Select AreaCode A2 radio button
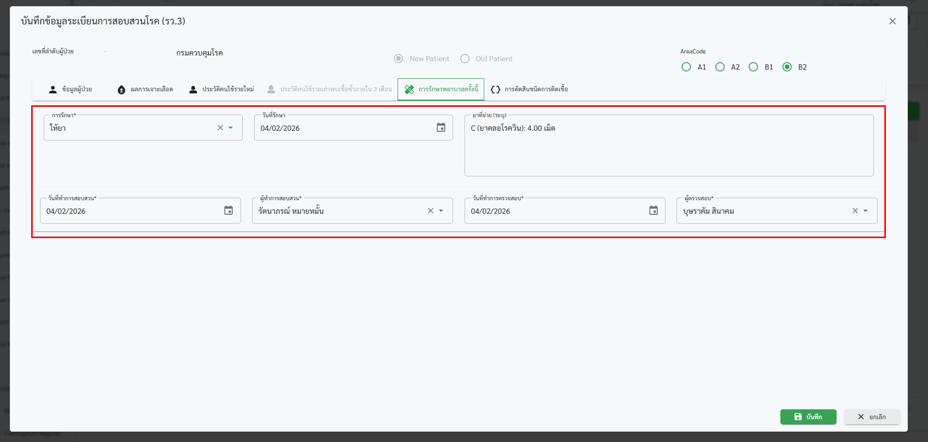 [720, 67]
